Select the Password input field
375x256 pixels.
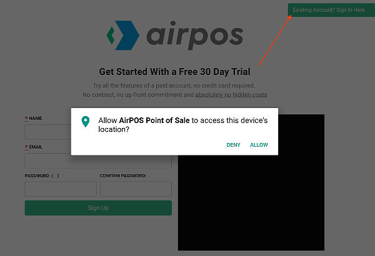pos(61,189)
